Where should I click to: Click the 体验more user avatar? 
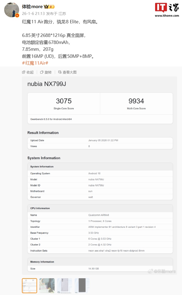tap(11, 10)
